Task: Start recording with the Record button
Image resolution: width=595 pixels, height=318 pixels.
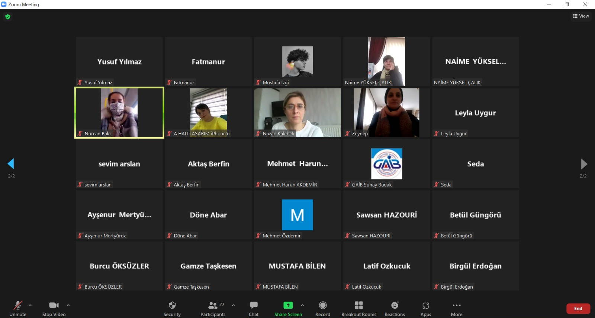Action: [x=323, y=308]
